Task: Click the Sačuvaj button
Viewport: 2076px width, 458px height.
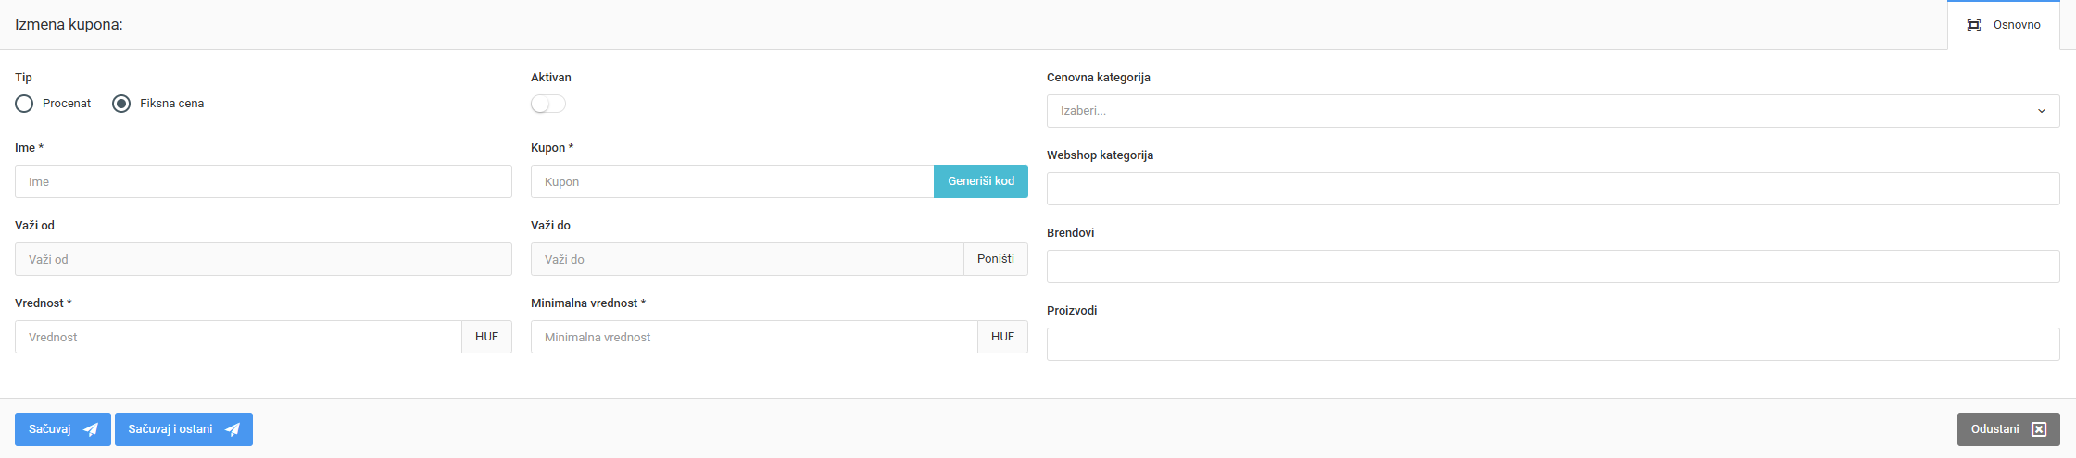Action: (63, 429)
